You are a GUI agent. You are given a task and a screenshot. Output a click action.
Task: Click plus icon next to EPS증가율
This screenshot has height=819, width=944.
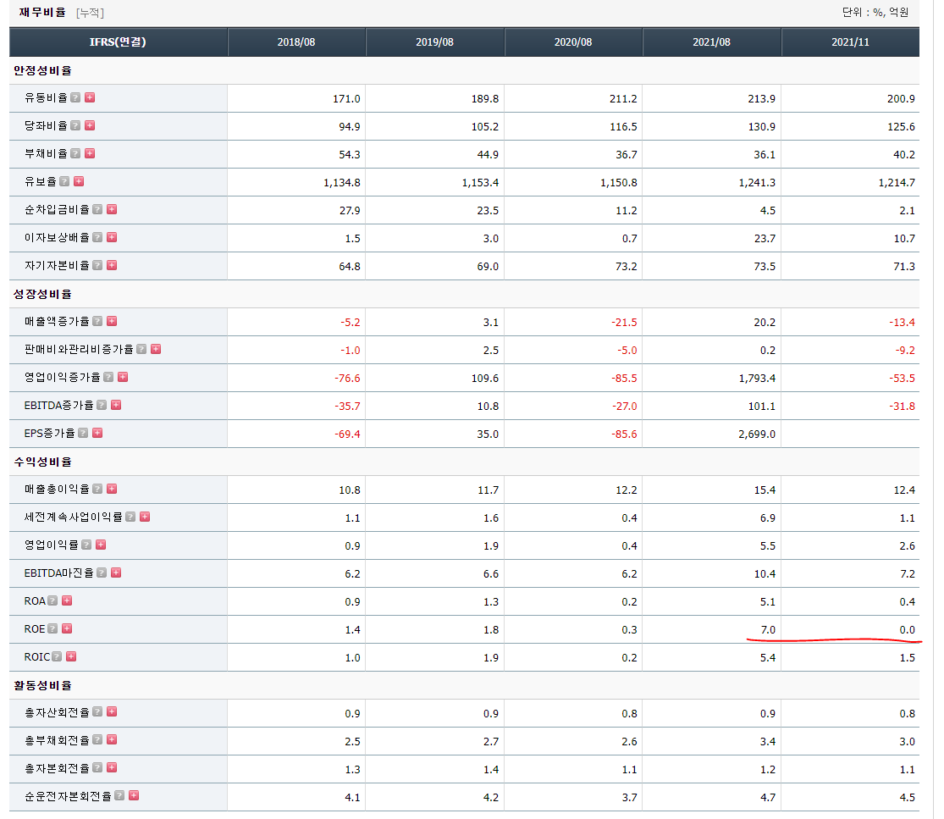(x=97, y=433)
